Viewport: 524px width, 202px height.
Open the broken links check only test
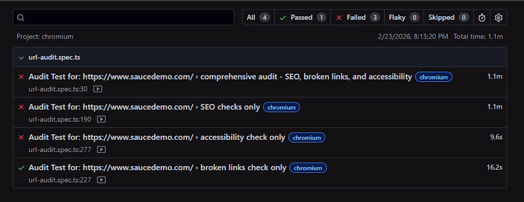click(x=158, y=168)
